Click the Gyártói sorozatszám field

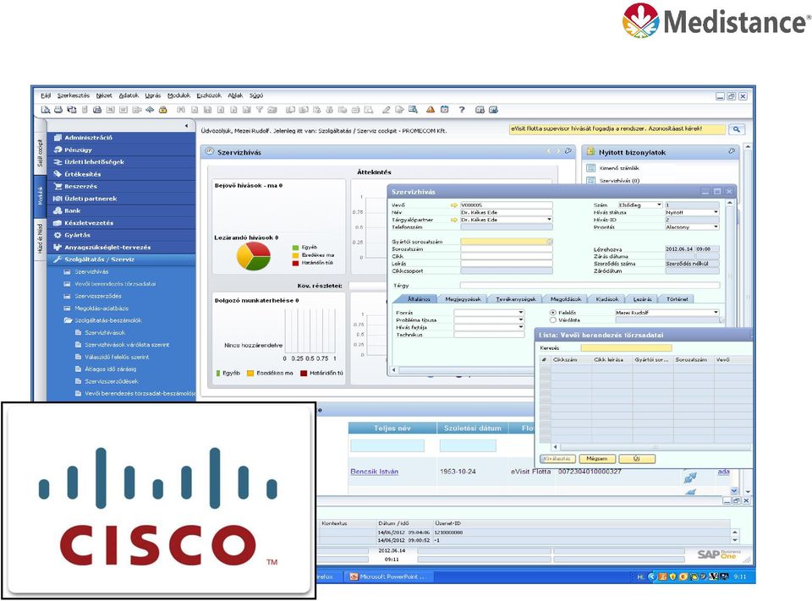point(506,242)
